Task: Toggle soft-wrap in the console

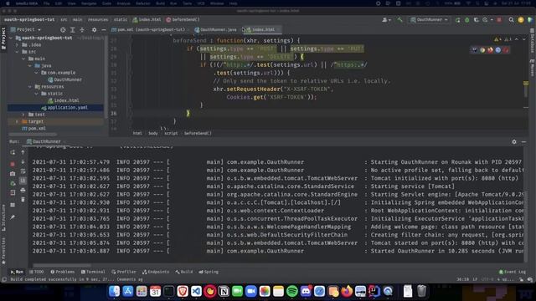Action: [x=23, y=171]
